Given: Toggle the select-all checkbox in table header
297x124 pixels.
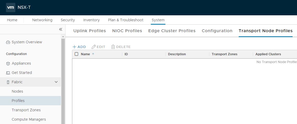Looking at the screenshot, I should click(76, 54).
